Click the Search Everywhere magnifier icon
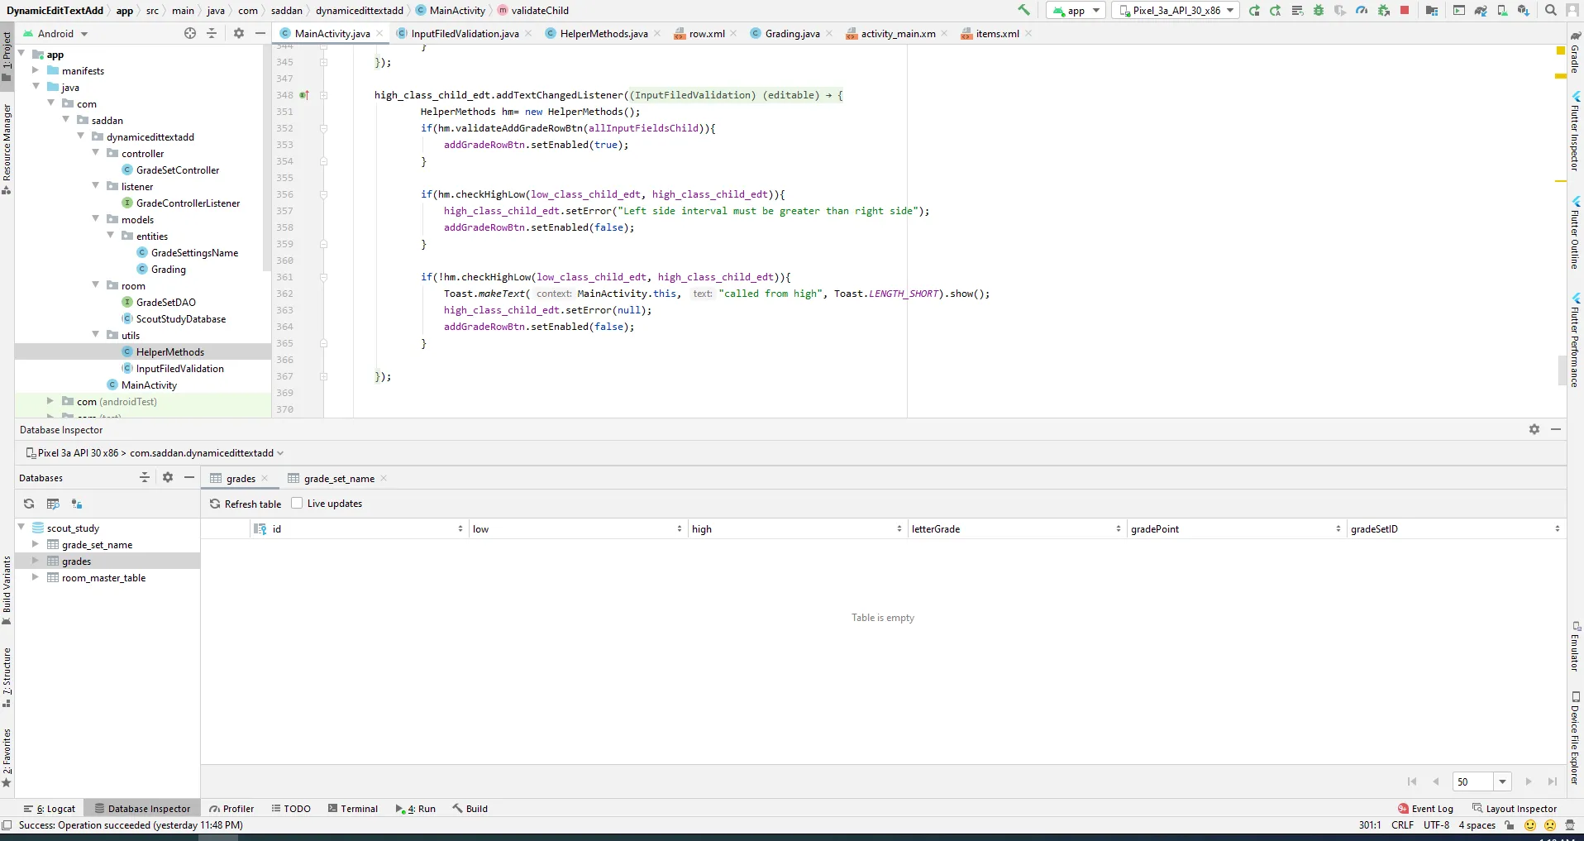The image size is (1584, 841). 1551,10
